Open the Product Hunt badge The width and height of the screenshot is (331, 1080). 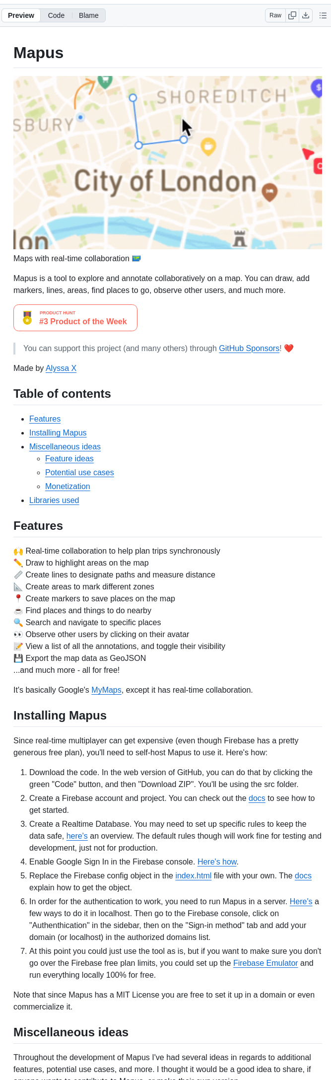[x=75, y=318]
